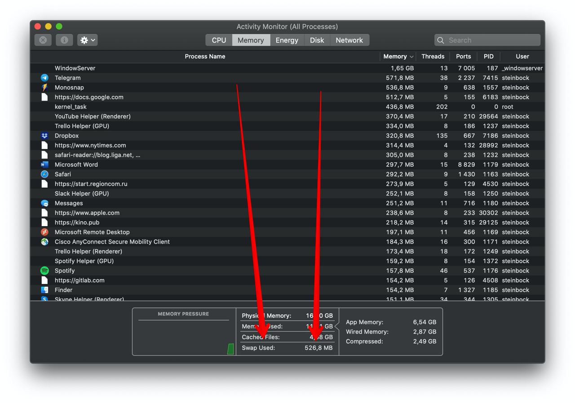Click the nytimes.com document icon
This screenshot has height=403, width=575.
pos(44,145)
